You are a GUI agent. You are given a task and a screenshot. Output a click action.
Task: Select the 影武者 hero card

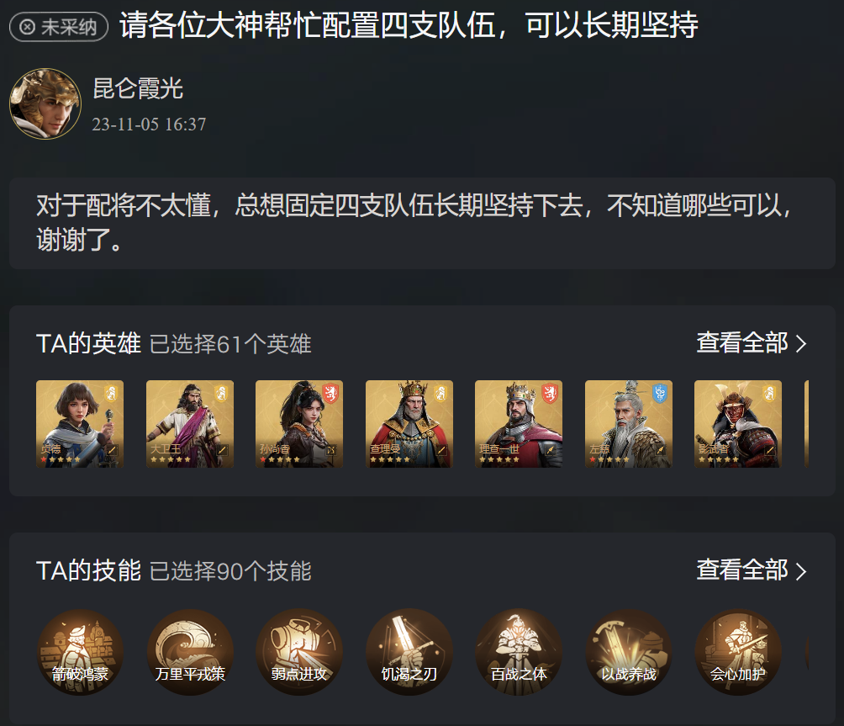738,424
